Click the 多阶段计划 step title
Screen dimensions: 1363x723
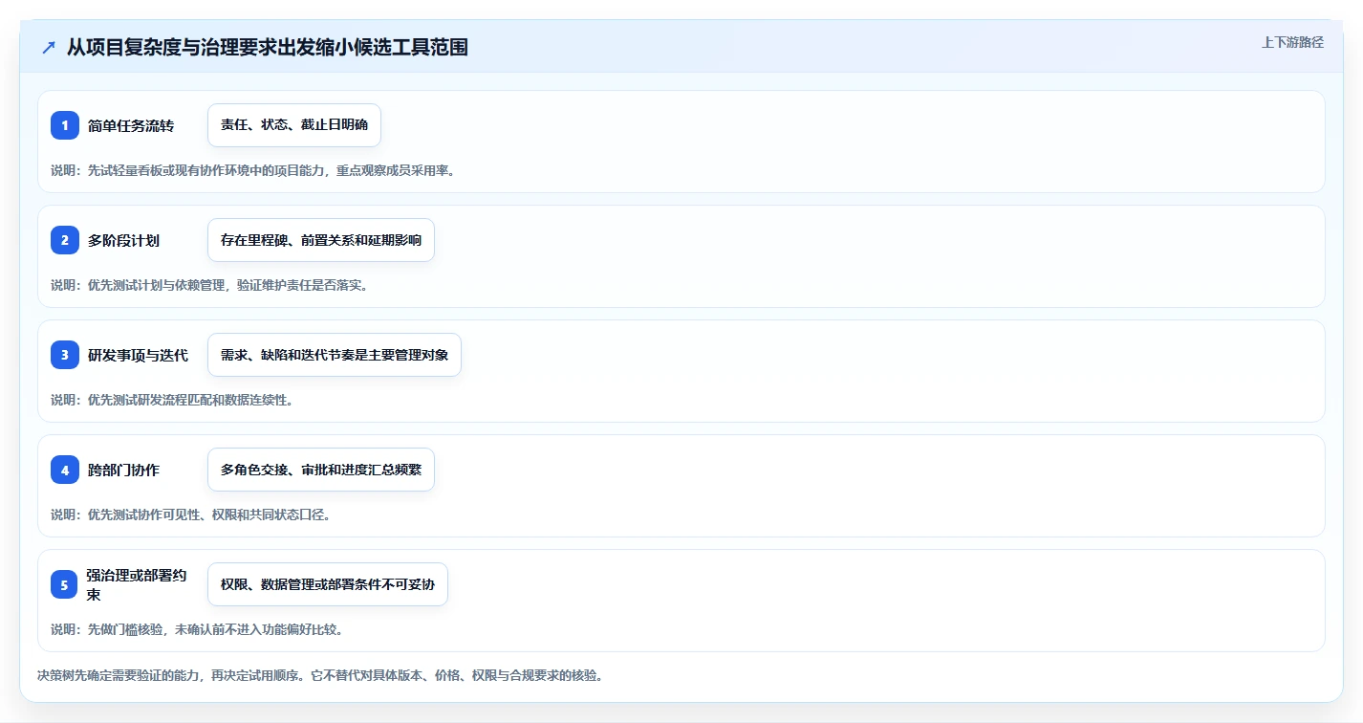pos(124,241)
